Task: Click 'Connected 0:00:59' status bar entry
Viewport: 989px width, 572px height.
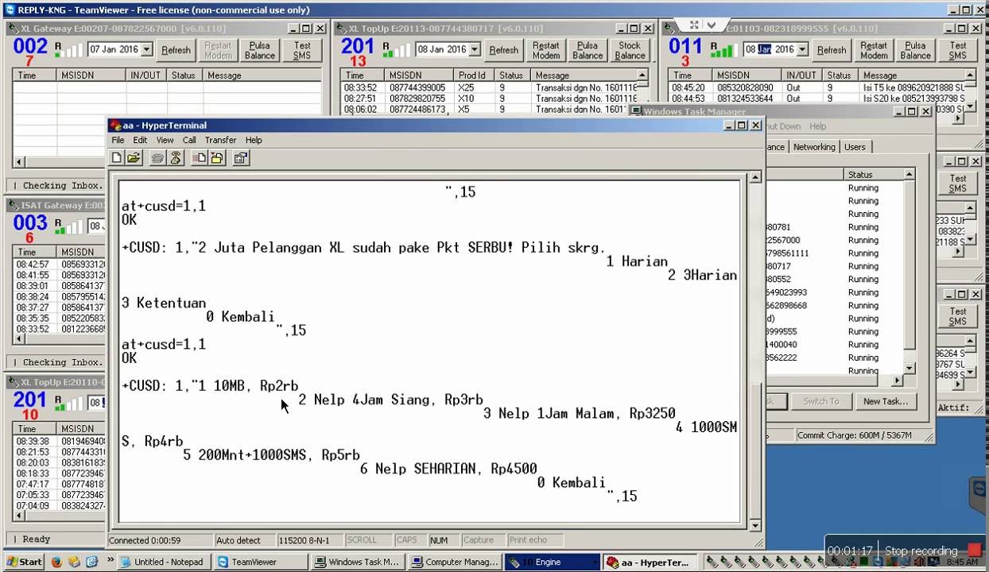Action: [160, 540]
